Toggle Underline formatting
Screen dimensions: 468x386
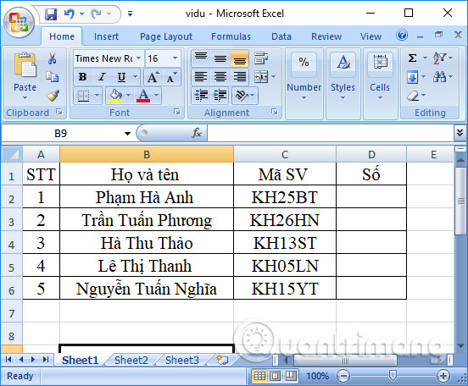pos(121,77)
